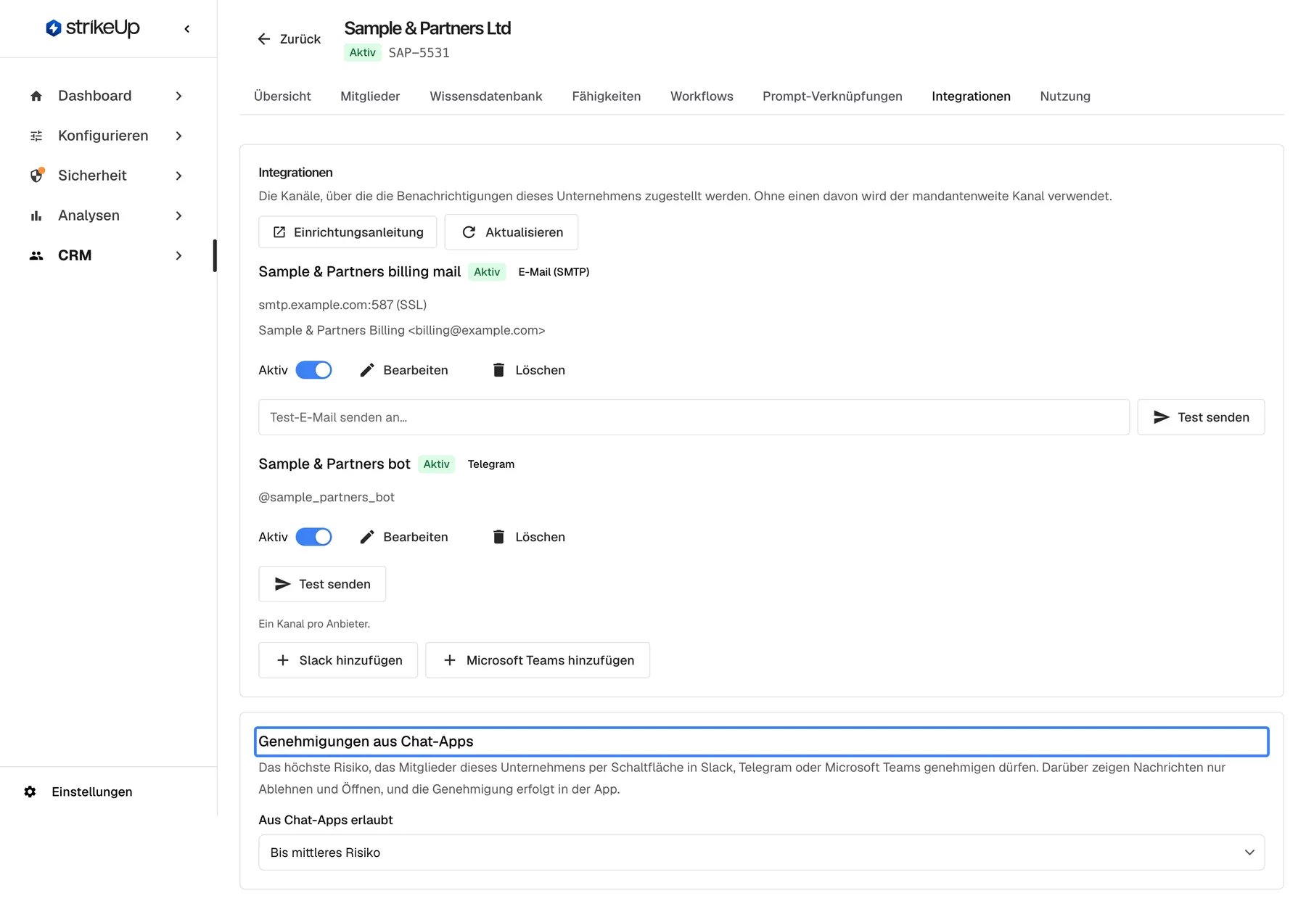Click Test senden next to email field
This screenshot has height=904, width=1306.
point(1201,417)
